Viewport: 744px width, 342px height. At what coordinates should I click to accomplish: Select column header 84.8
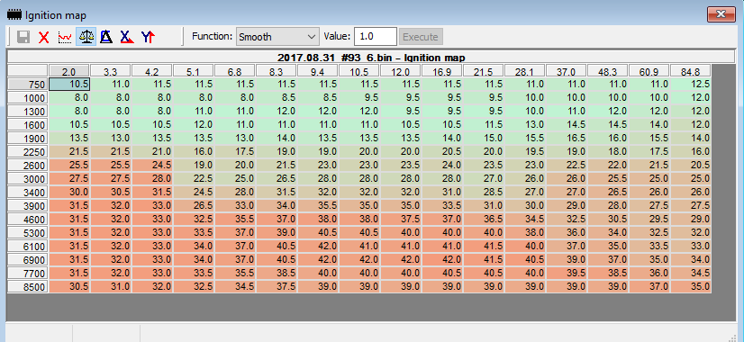[690, 72]
